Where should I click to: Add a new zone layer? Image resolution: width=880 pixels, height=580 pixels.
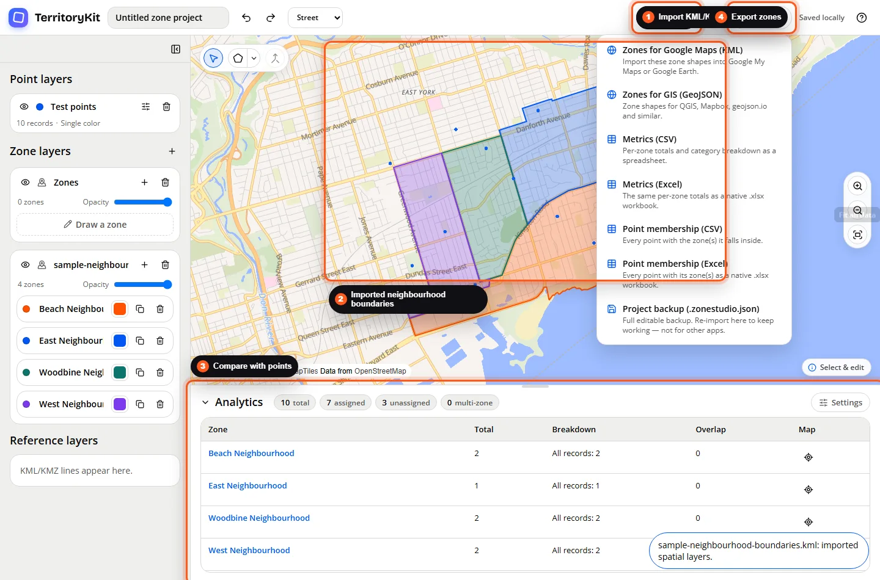point(172,151)
